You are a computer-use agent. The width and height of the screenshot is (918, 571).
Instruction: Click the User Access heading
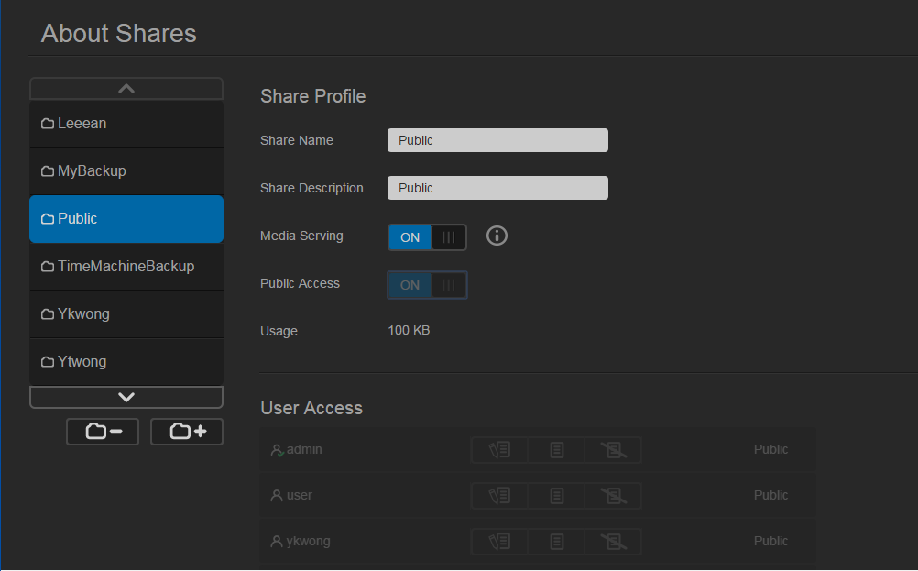coord(311,408)
